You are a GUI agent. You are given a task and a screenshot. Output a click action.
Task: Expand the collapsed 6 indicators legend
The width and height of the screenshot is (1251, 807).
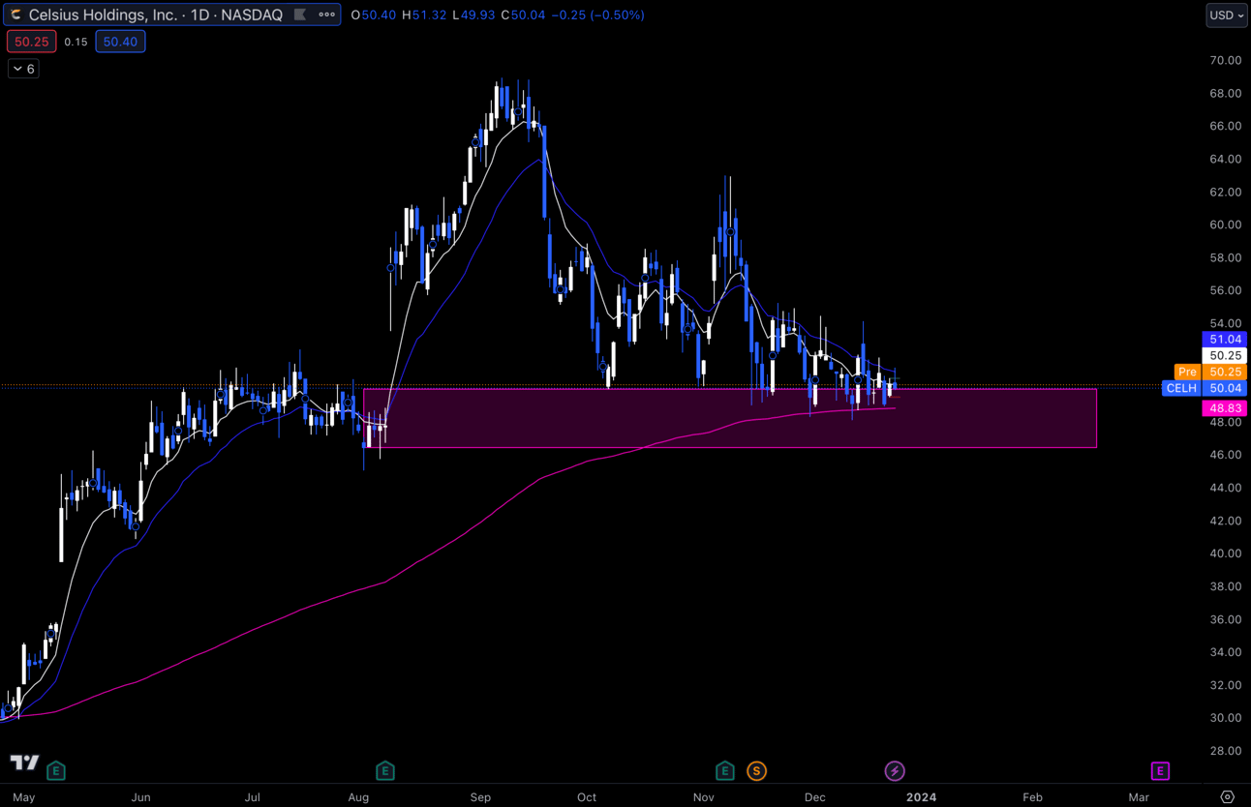click(23, 69)
